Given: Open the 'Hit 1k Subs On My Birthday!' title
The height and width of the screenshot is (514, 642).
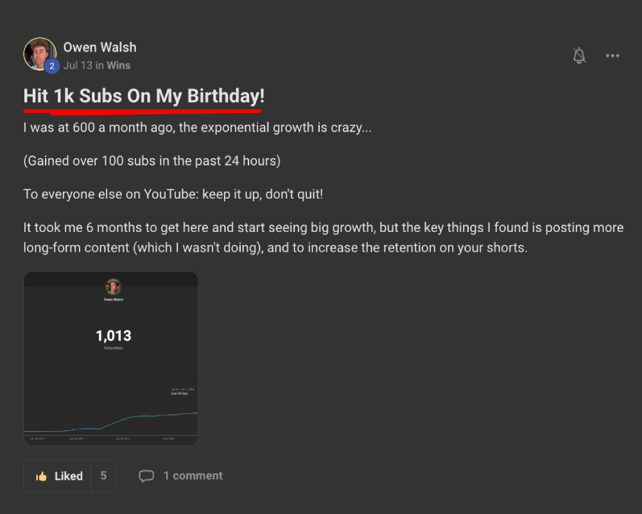Looking at the screenshot, I should pos(144,96).
